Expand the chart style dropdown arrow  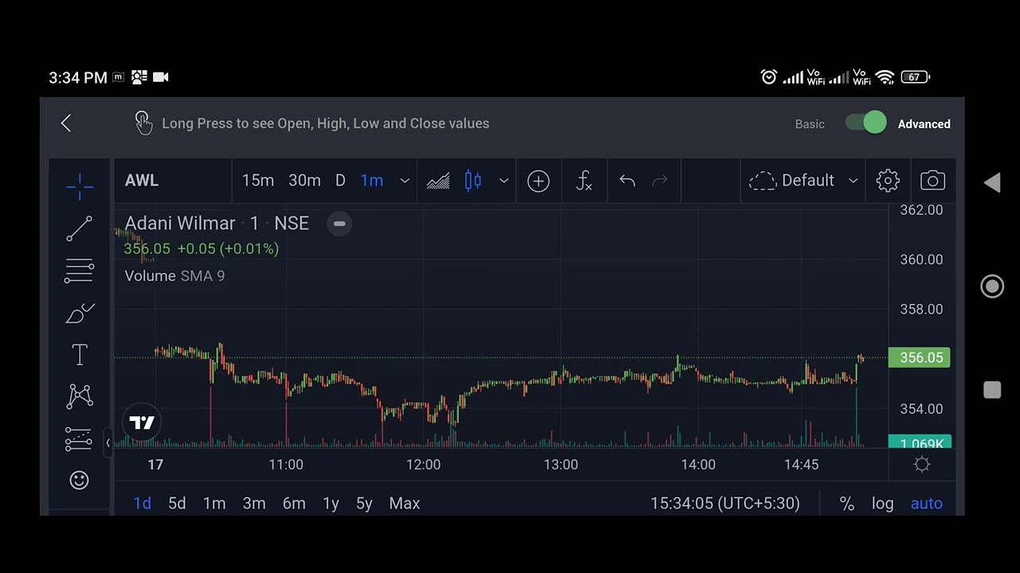(x=504, y=181)
